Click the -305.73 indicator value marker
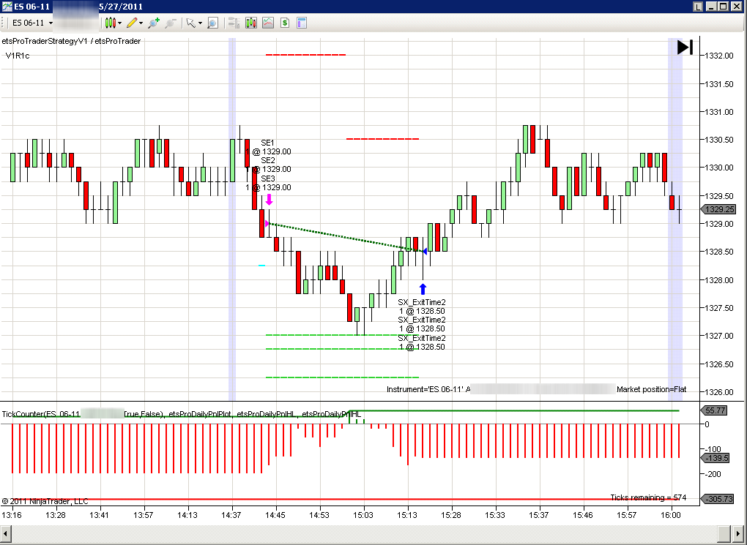Viewport: 747px width, 545px height. tap(718, 499)
